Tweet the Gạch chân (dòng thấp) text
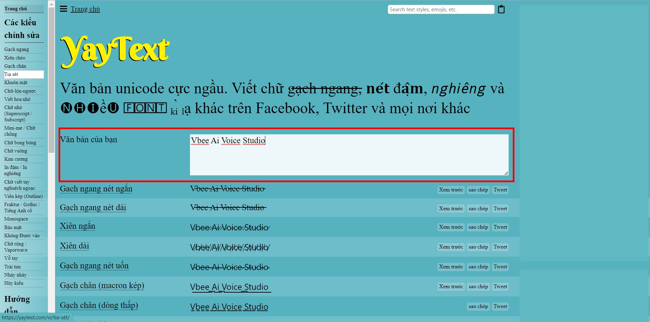 tap(500, 306)
